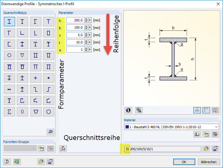Expand the arrow menu beside a value
This screenshot has height=168, width=223.
(x=90, y=49)
